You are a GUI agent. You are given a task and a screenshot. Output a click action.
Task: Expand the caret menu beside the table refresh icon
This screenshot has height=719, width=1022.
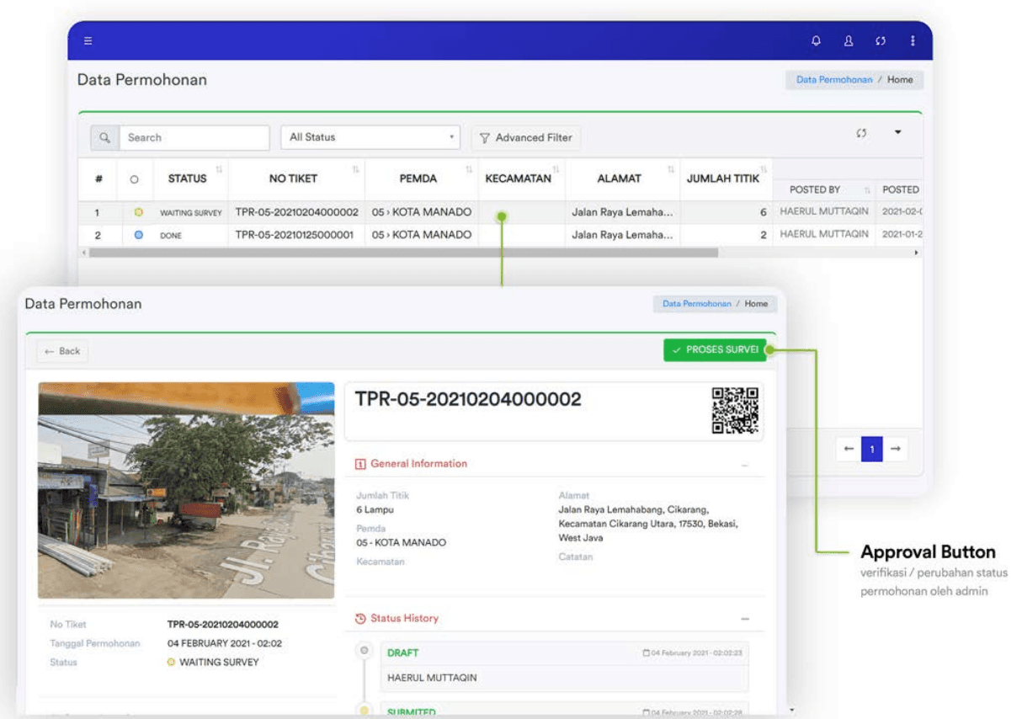[898, 132]
